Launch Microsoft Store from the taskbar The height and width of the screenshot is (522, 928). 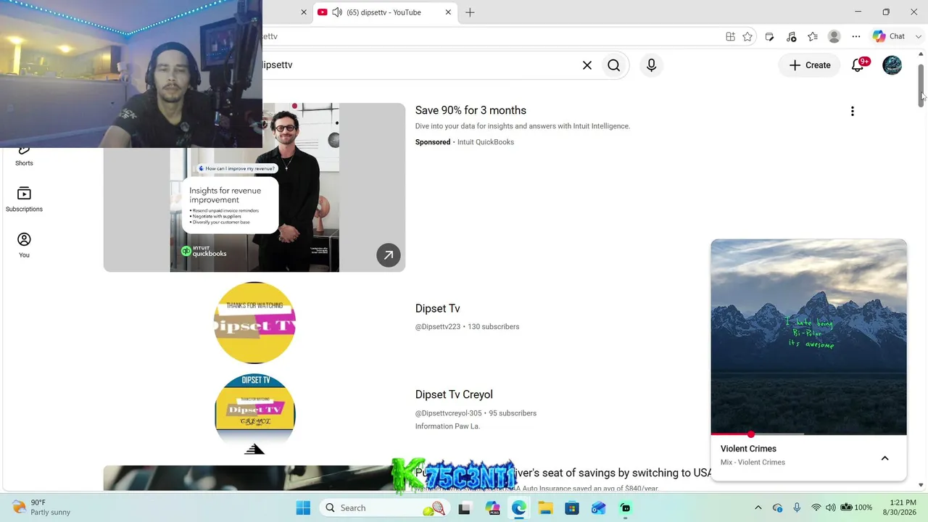pyautogui.click(x=572, y=508)
